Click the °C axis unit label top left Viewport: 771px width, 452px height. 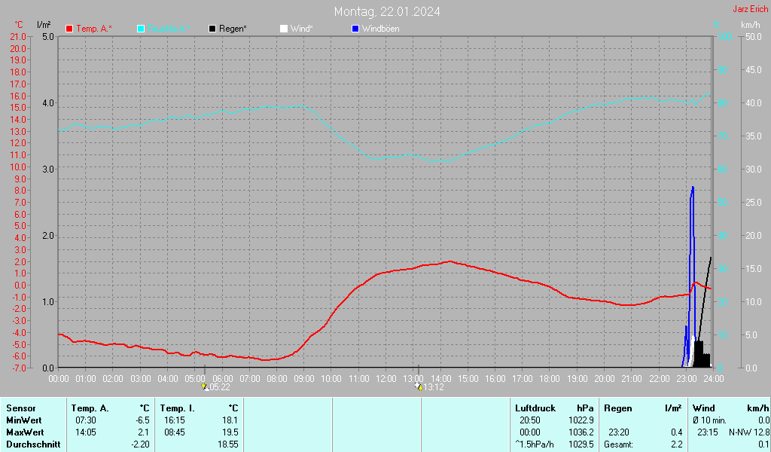click(20, 25)
